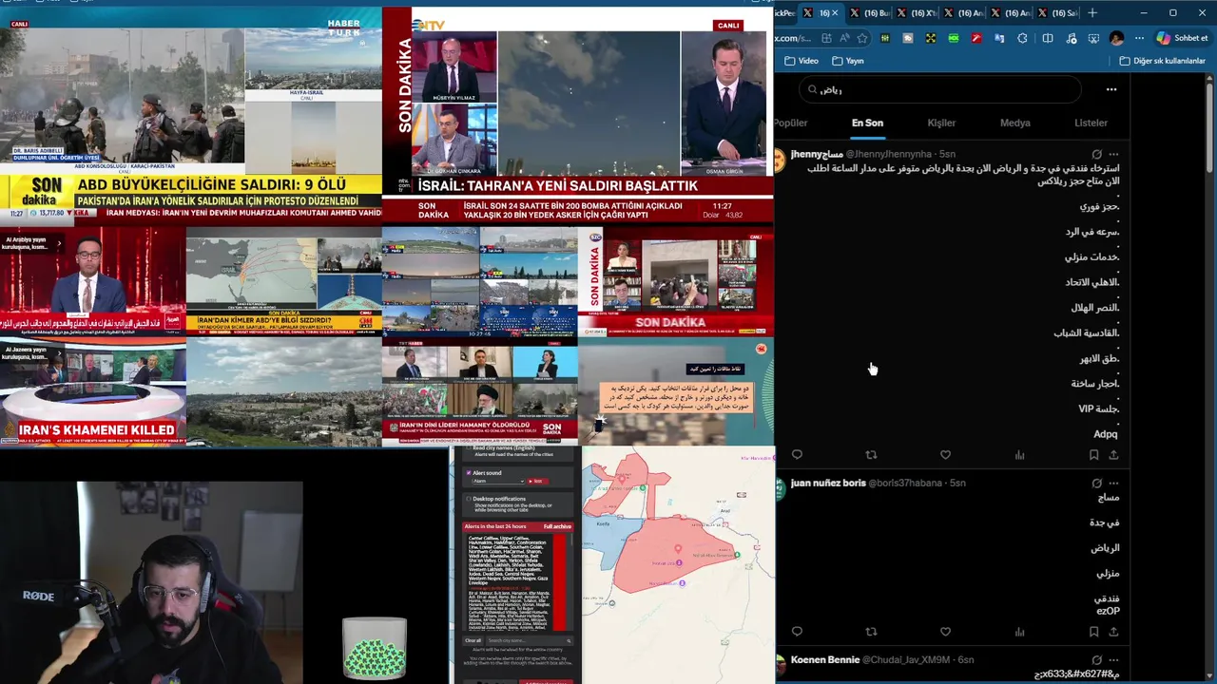Open search settings three-dot menu
Image resolution: width=1217 pixels, height=684 pixels.
(1111, 89)
